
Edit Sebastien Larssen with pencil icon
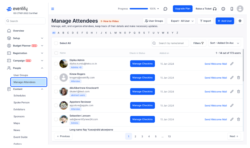[x=232, y=119]
